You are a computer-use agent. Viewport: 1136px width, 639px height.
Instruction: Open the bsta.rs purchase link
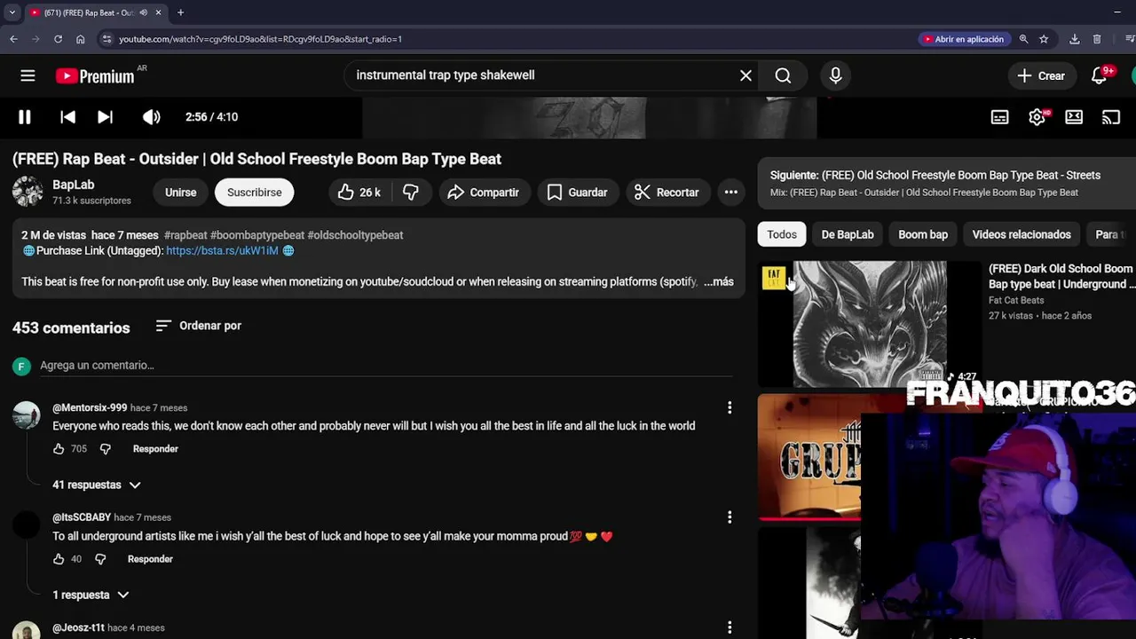222,251
